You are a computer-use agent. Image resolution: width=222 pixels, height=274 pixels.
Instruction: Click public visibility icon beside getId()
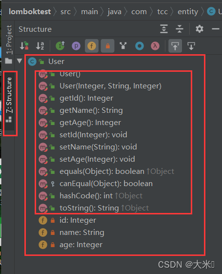[x=52, y=98]
